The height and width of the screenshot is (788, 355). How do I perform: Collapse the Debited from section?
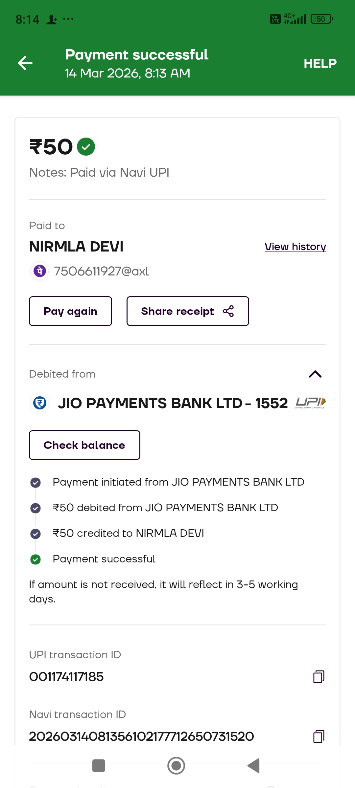pyautogui.click(x=315, y=374)
